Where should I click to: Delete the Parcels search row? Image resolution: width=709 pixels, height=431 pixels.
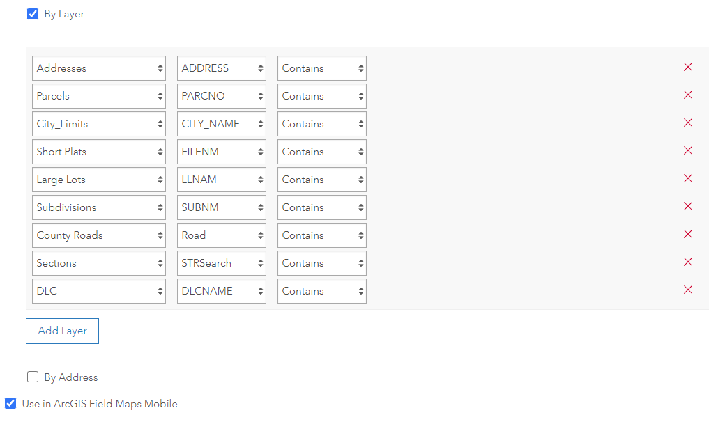688,95
